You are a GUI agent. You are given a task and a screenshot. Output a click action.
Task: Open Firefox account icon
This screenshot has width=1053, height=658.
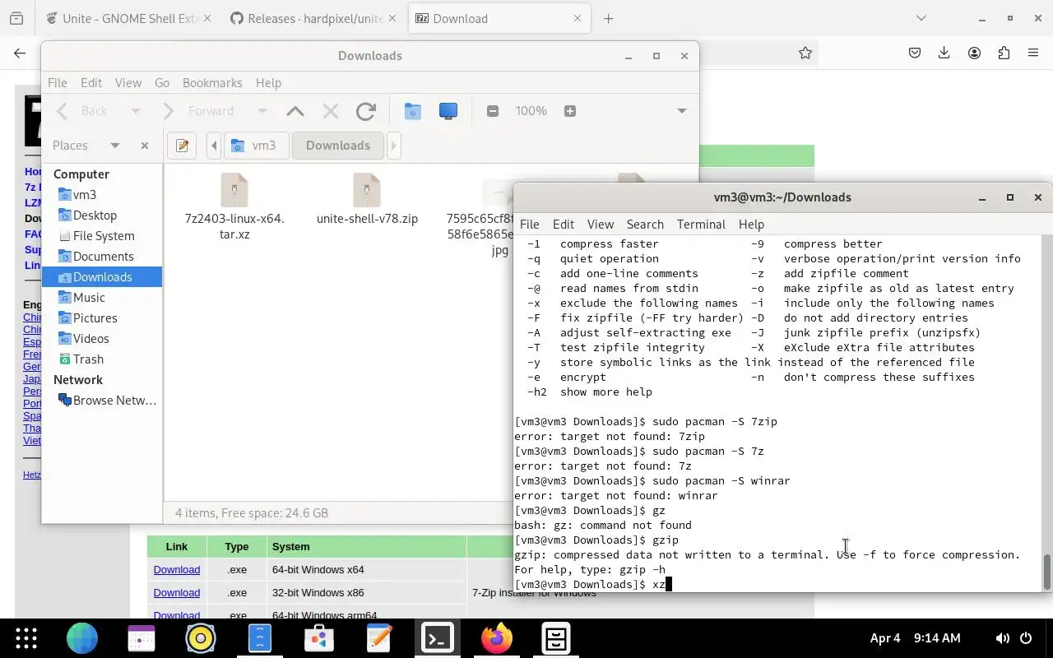pos(974,53)
